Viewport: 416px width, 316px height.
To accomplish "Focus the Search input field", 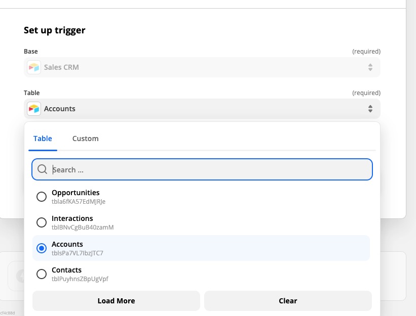I will tap(202, 169).
